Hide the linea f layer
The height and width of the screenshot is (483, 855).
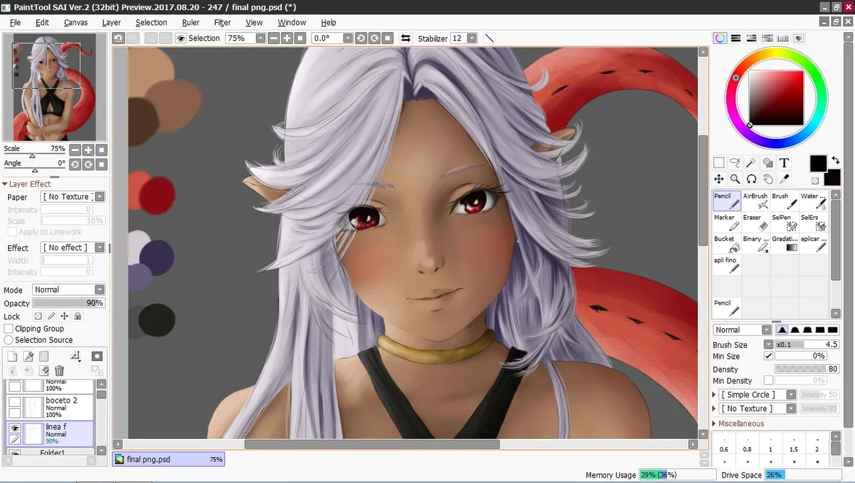[14, 428]
